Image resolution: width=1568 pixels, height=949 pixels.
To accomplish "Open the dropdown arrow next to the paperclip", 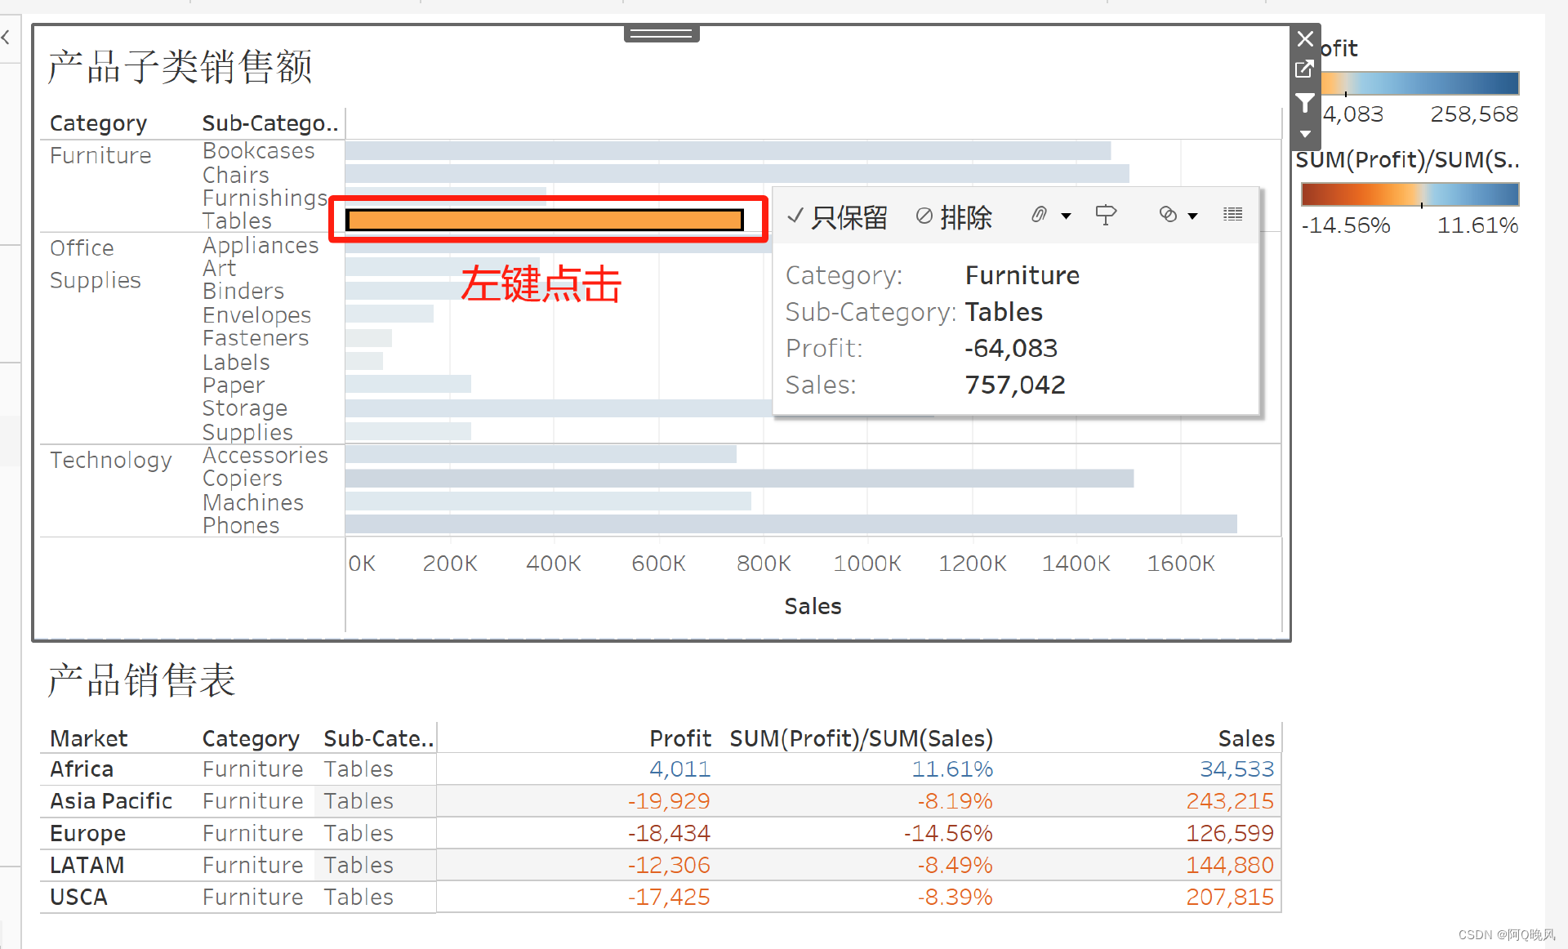I will (x=1066, y=216).
